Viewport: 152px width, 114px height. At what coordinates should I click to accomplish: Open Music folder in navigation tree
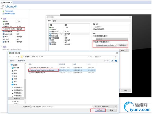pos(14,82)
